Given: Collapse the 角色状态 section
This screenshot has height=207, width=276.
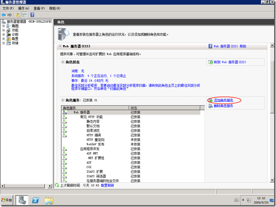Looking at the screenshot, I should click(x=63, y=62).
